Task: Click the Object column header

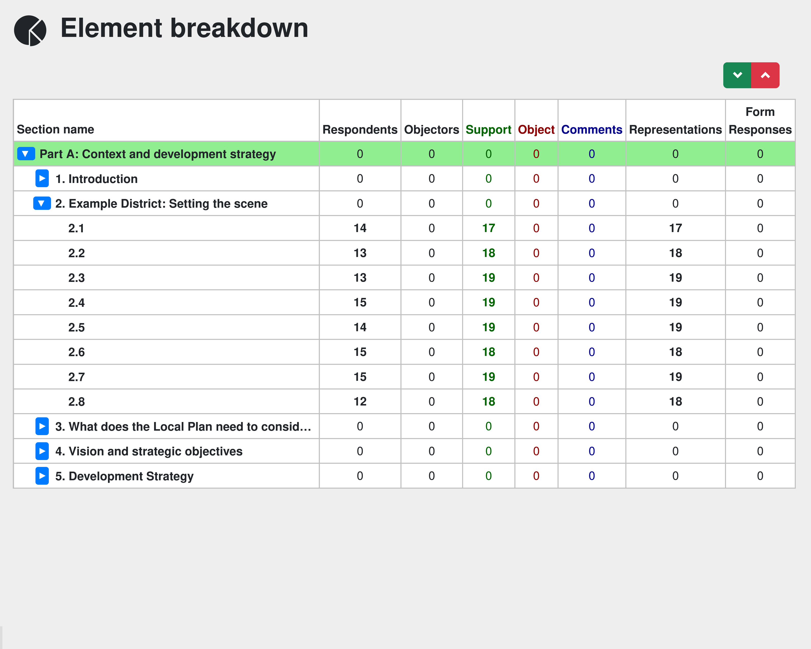Action: tap(536, 129)
